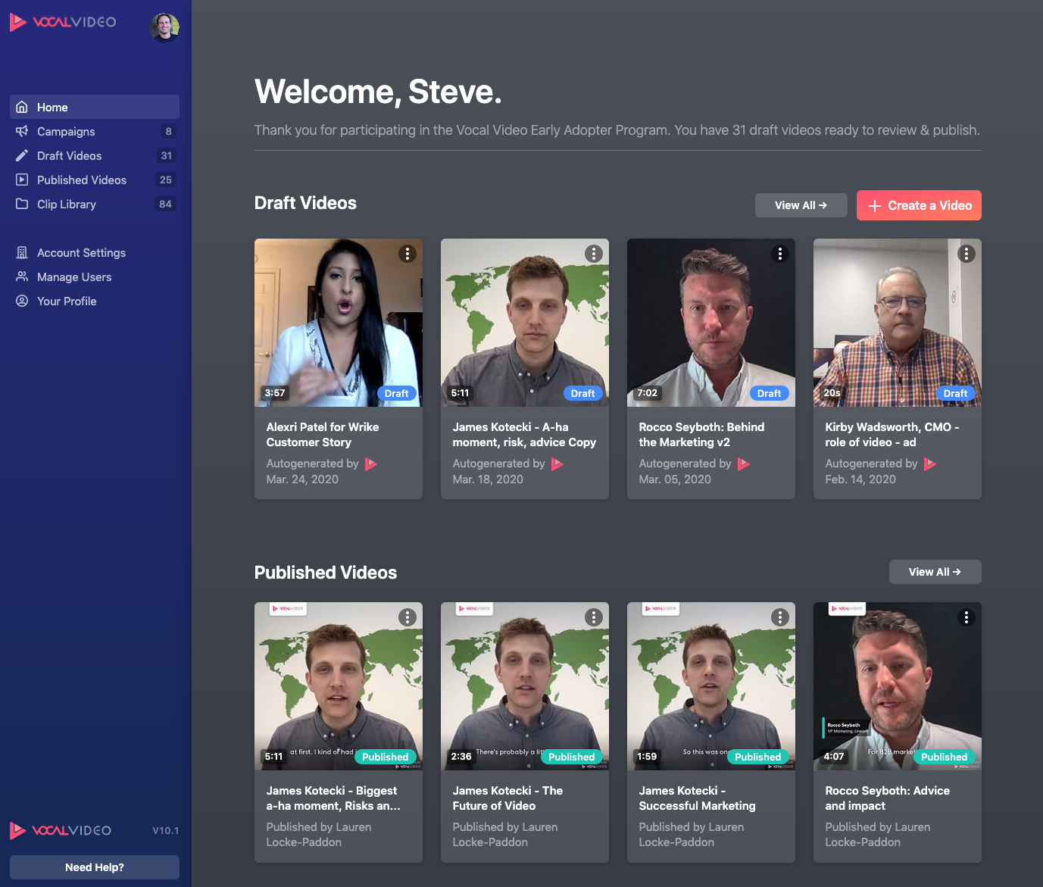The image size is (1043, 887).
Task: Click the Vocal Video logo in sidebar header
Action: point(63,22)
